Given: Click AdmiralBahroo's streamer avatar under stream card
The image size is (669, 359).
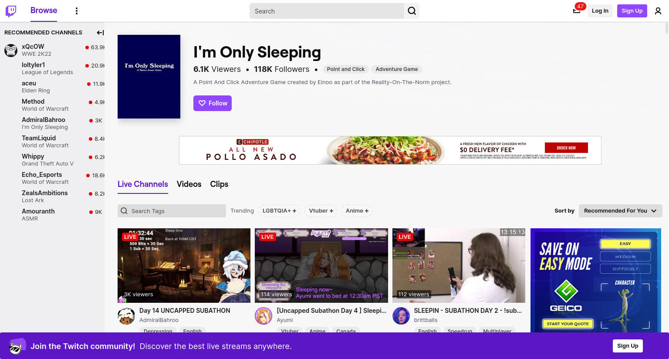Looking at the screenshot, I should coord(126,316).
